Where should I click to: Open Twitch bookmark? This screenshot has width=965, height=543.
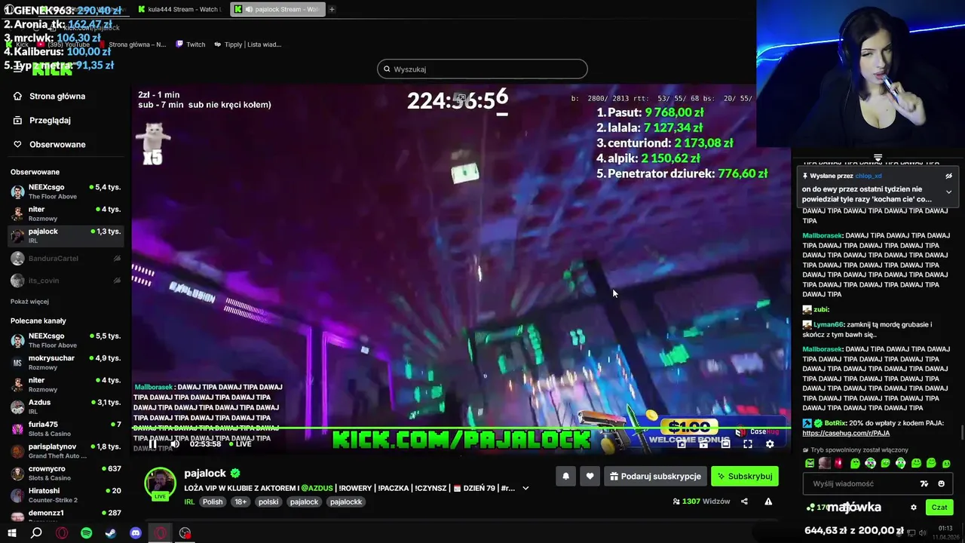190,44
